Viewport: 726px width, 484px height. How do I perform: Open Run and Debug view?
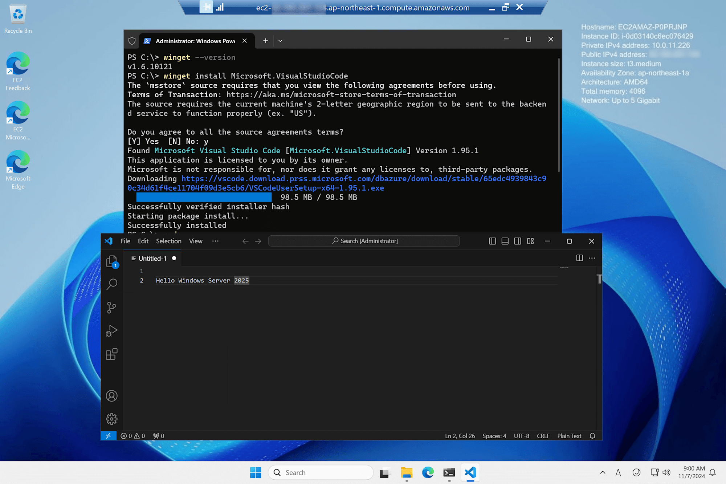111,331
